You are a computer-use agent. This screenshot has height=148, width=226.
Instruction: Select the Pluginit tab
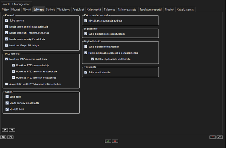tap(169, 10)
